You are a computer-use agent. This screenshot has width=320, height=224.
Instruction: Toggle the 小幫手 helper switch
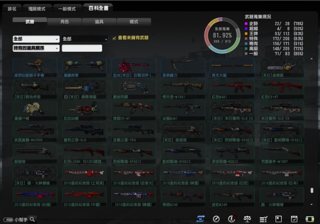tap(8, 220)
